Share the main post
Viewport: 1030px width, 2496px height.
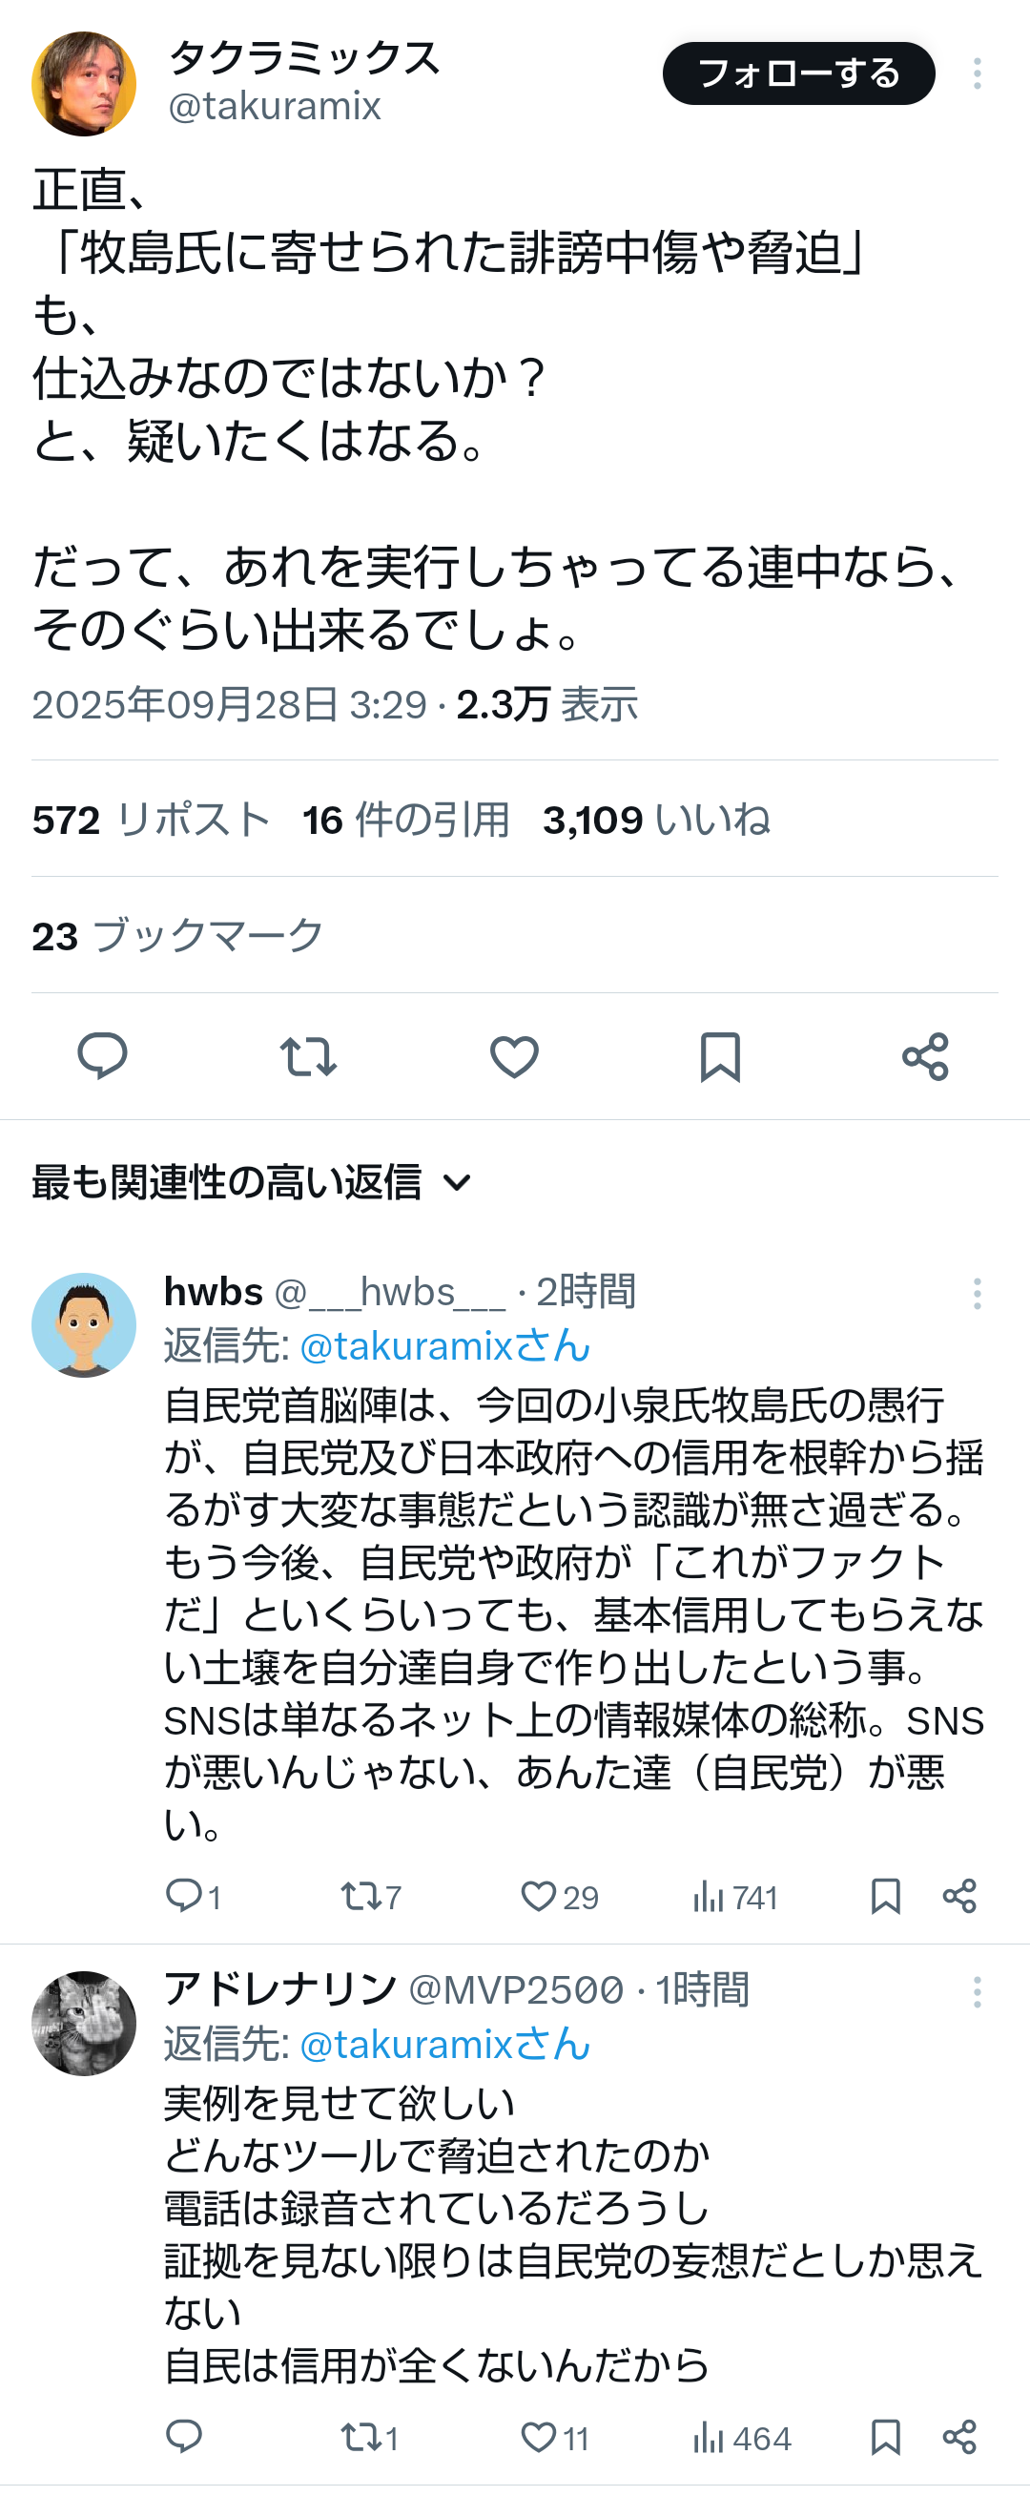point(925,1055)
